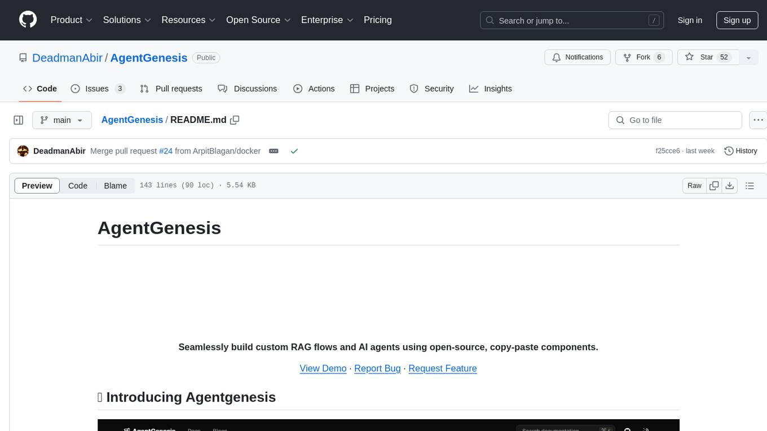
Task: Expand the Solutions menu
Action: tap(127, 20)
